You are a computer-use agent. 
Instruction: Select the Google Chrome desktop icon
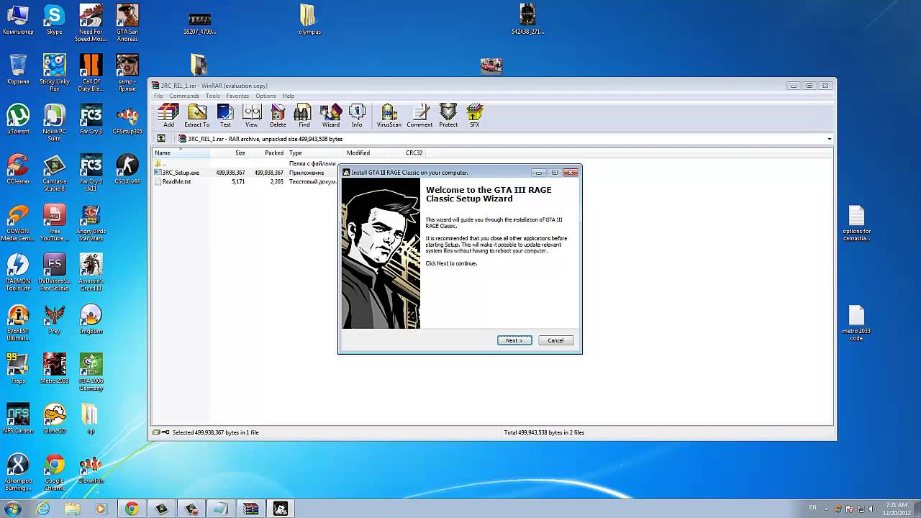pyautogui.click(x=54, y=472)
